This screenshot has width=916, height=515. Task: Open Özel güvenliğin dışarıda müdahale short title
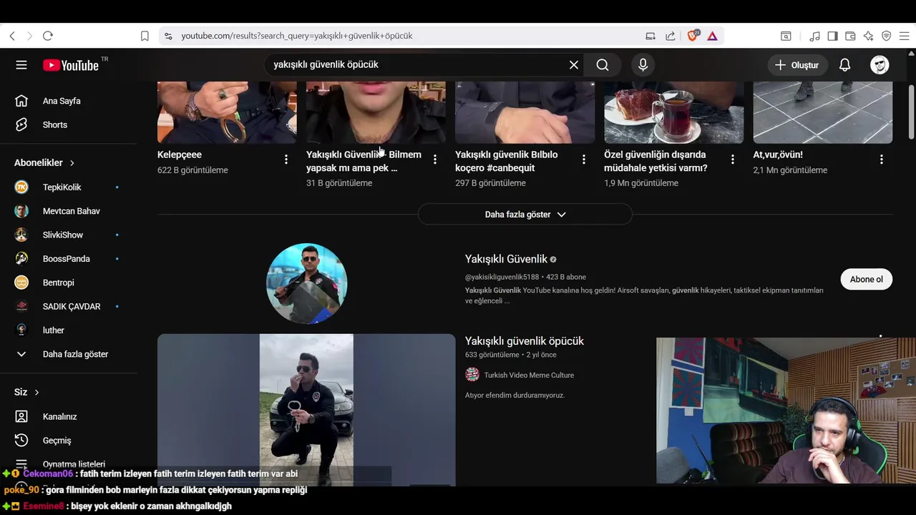click(656, 161)
